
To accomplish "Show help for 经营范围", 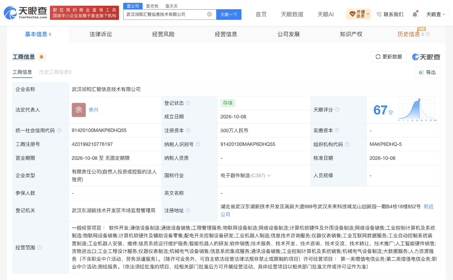I will [39, 247].
